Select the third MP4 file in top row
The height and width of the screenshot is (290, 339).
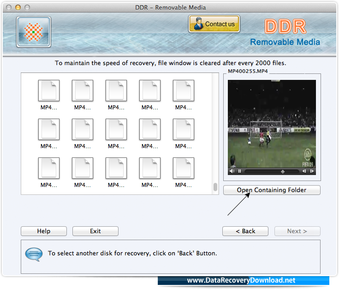point(116,95)
